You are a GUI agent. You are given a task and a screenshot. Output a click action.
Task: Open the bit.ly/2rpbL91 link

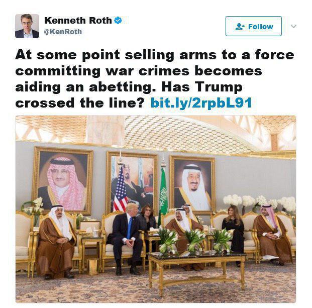[x=201, y=103]
